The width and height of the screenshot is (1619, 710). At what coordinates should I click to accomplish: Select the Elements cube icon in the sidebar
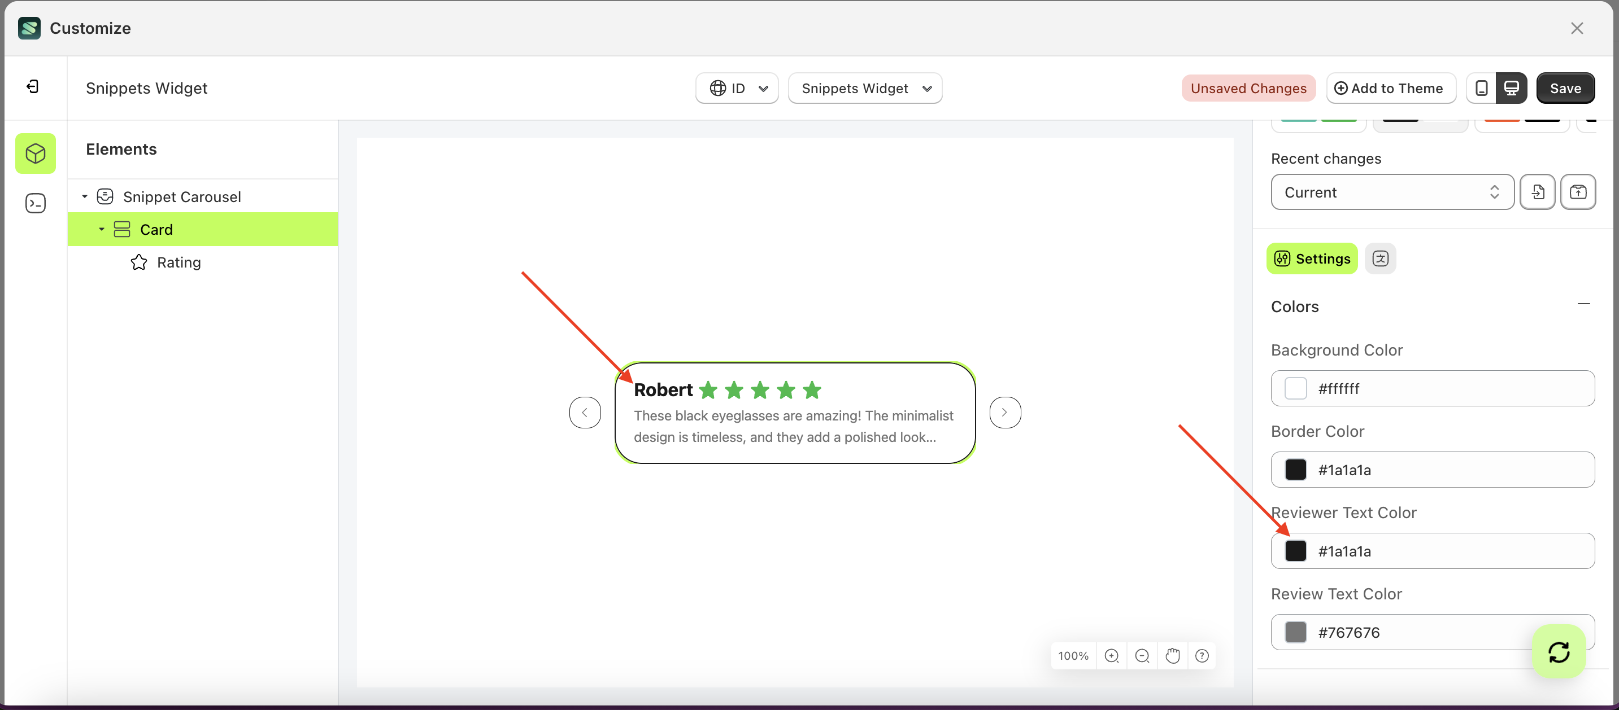click(x=35, y=153)
